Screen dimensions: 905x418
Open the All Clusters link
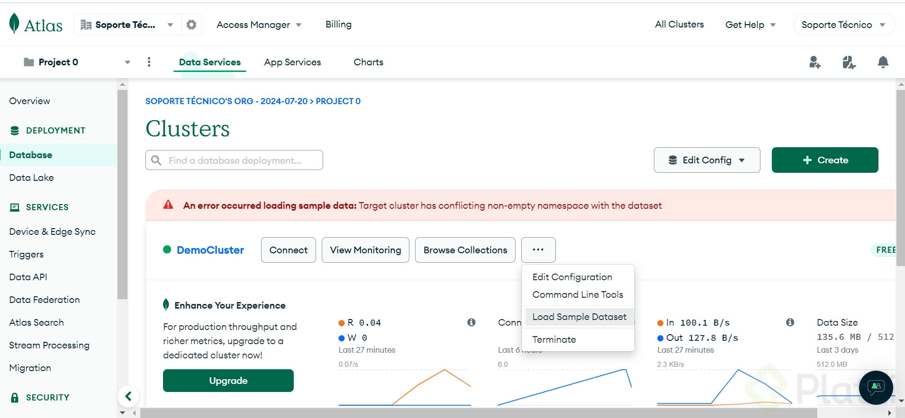click(x=679, y=24)
